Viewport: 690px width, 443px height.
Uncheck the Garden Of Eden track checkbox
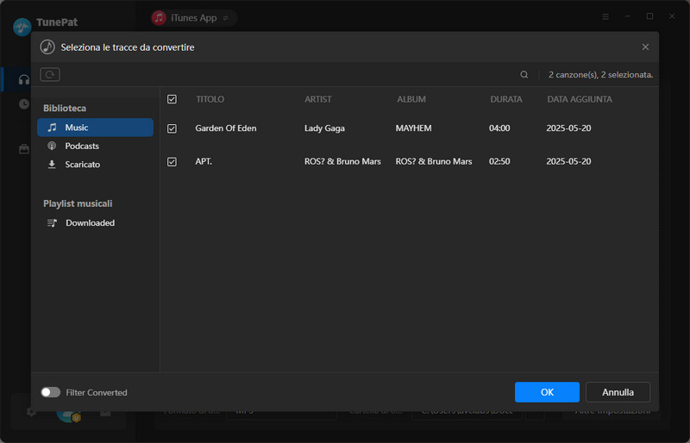172,128
